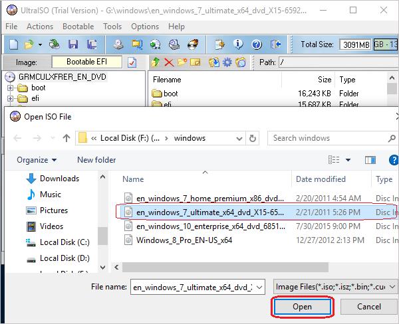This screenshot has width=399, height=324.
Task: Navigate up one folder with up arrow
Action: (66, 138)
